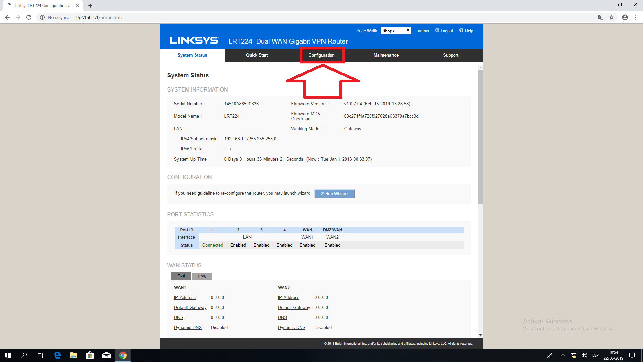Click the page's vertical scrollbar down arrow
This screenshot has width=643, height=362.
click(x=480, y=335)
